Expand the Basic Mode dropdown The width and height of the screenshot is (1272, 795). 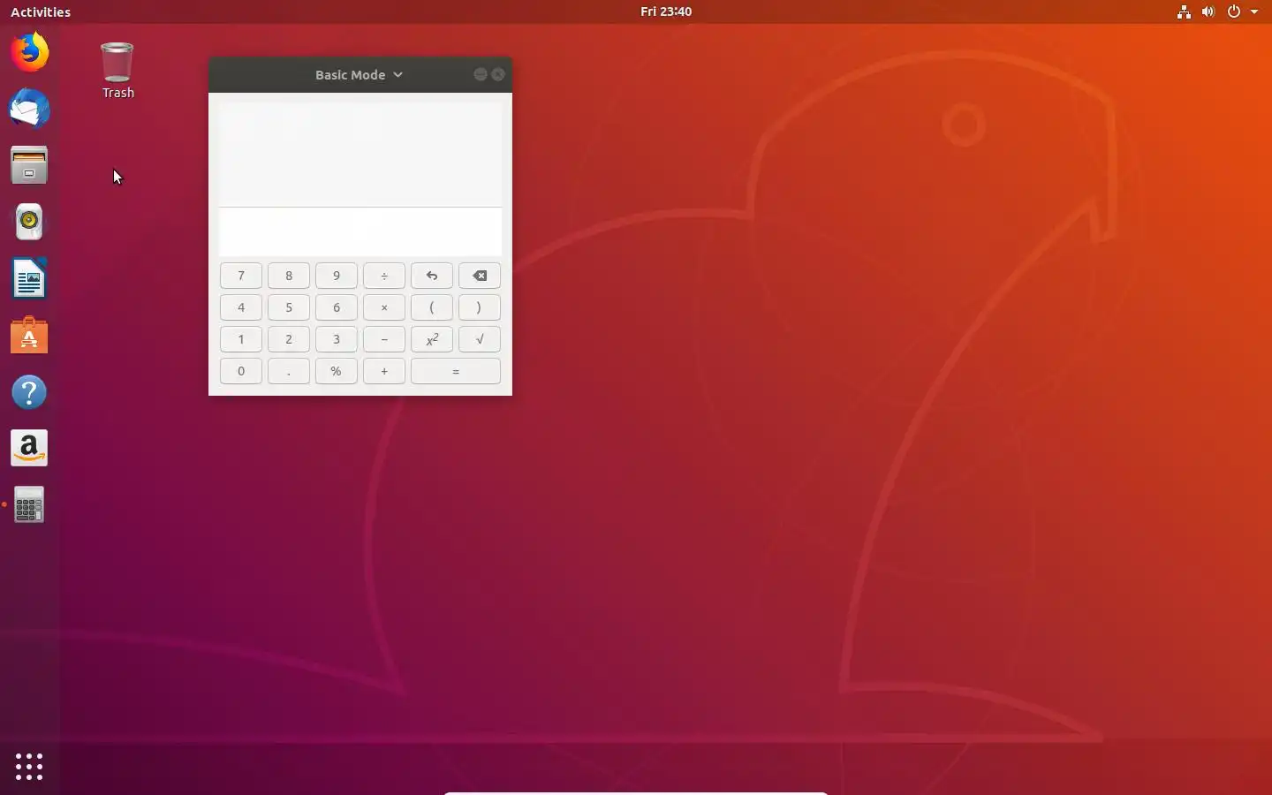360,75
